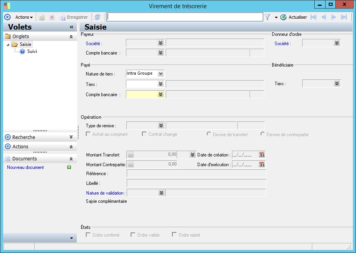Check the Ordre valide box
Image resolution: width=356 pixels, height=253 pixels.
coord(133,235)
